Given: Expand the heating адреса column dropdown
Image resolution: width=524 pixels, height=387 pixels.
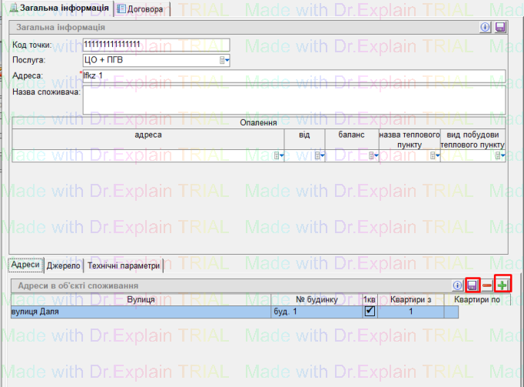Looking at the screenshot, I should tap(280, 155).
